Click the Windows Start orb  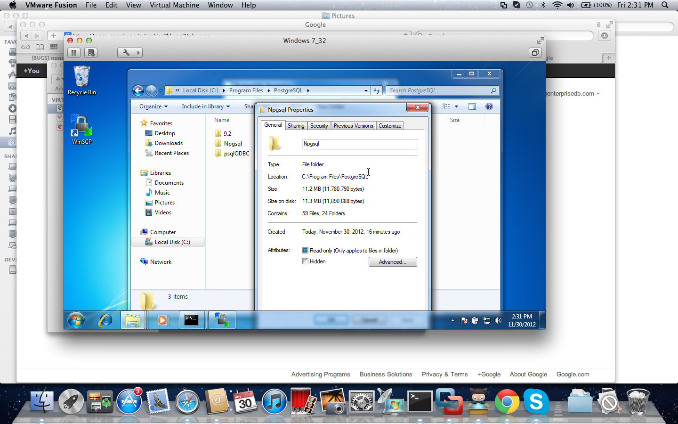click(x=76, y=320)
